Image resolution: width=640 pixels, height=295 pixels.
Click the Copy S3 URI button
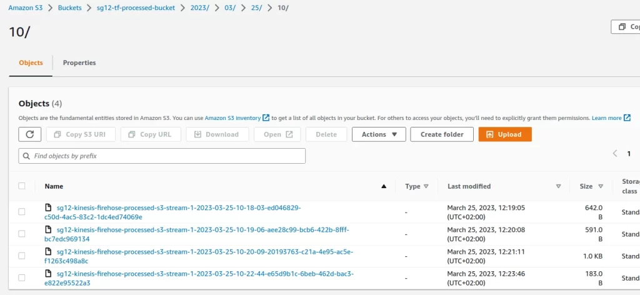click(81, 134)
